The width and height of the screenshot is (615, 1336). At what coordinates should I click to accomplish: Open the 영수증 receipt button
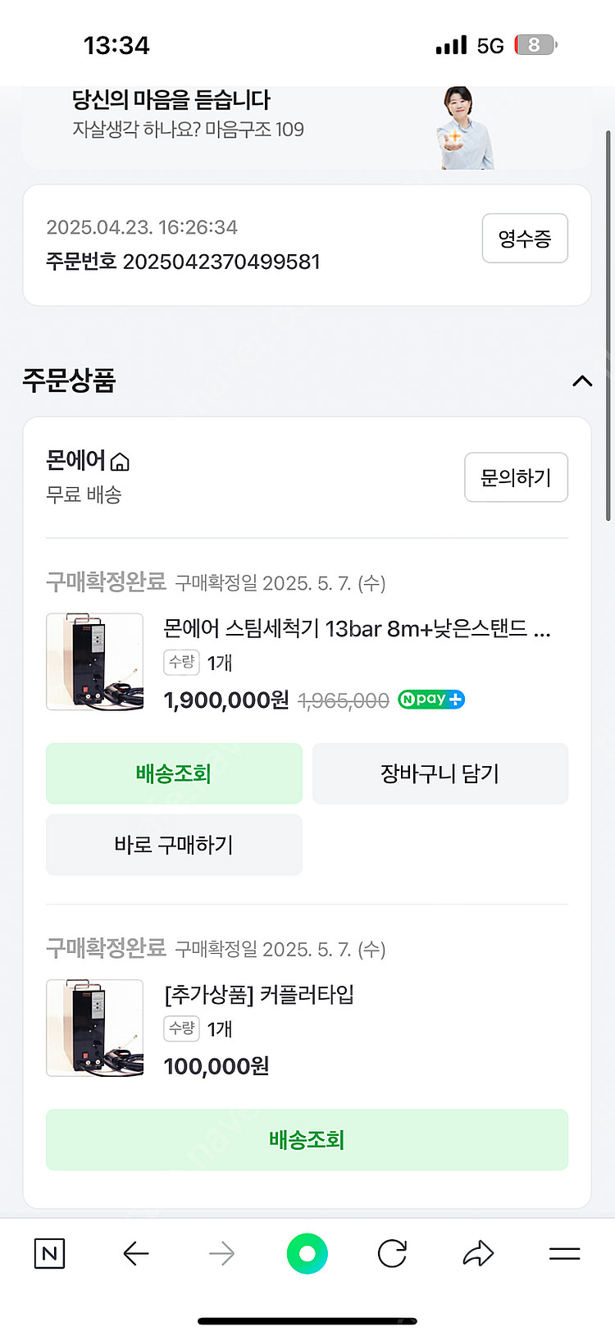[525, 239]
